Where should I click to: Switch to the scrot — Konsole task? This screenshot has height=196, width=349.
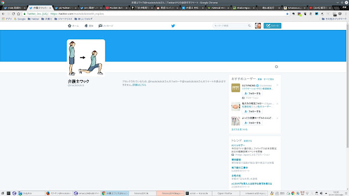[x=198, y=193]
